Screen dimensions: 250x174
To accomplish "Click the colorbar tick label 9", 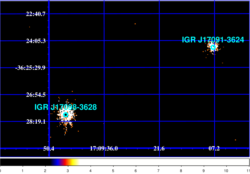I will 204,171.
